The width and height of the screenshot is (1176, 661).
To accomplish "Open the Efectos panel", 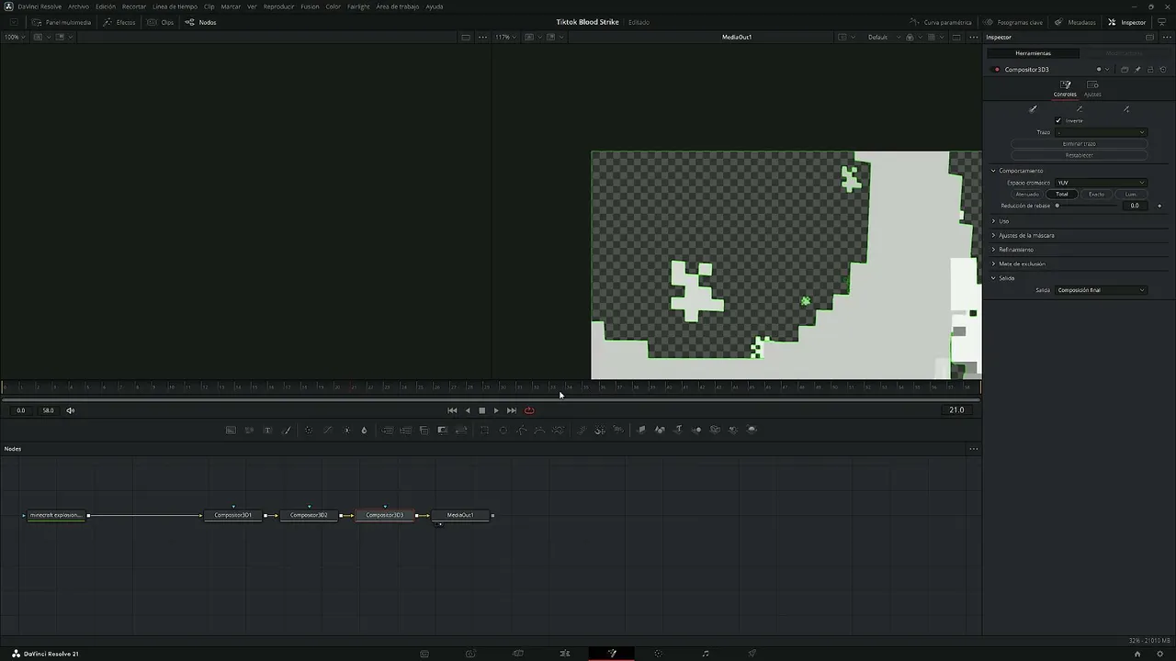I will tap(119, 22).
